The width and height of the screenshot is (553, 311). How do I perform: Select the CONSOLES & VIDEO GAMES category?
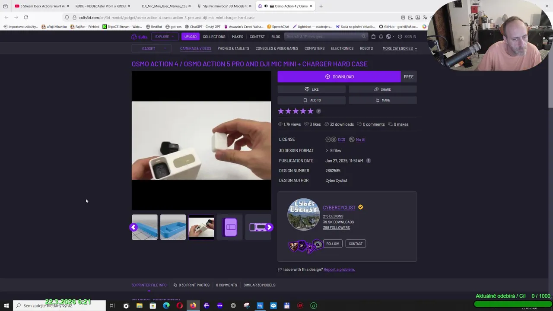click(x=277, y=48)
